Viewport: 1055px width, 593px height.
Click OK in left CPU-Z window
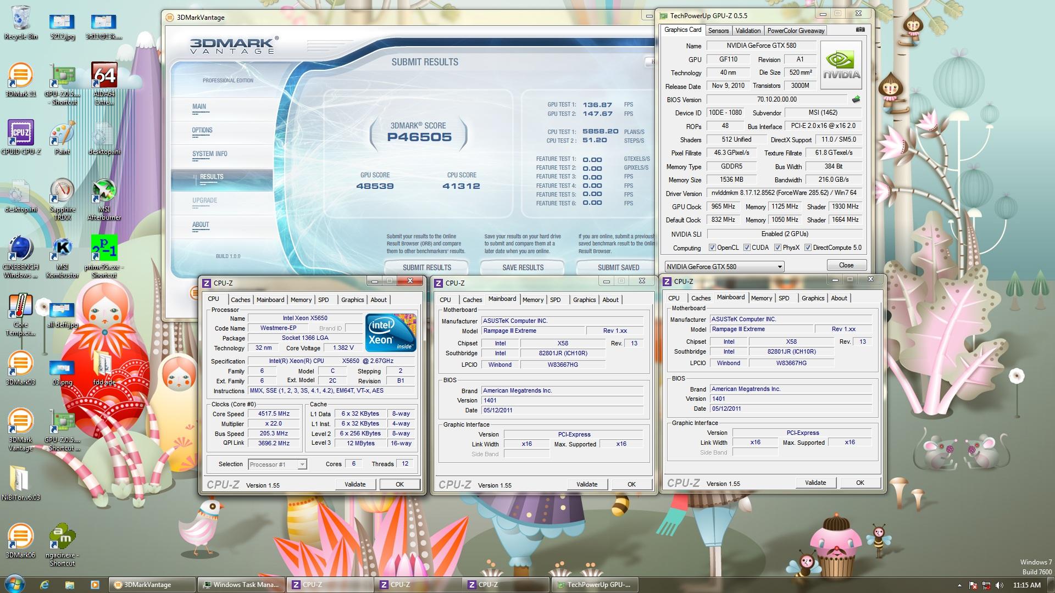click(399, 484)
